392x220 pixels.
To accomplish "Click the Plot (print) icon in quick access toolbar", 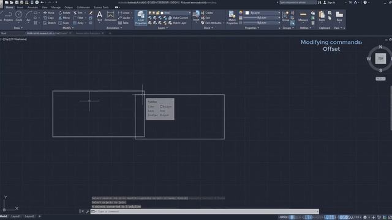I will click(x=37, y=2).
